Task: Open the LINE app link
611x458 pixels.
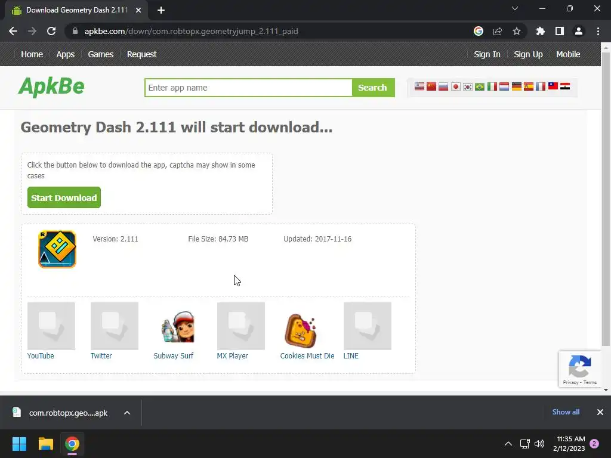Action: pos(351,355)
